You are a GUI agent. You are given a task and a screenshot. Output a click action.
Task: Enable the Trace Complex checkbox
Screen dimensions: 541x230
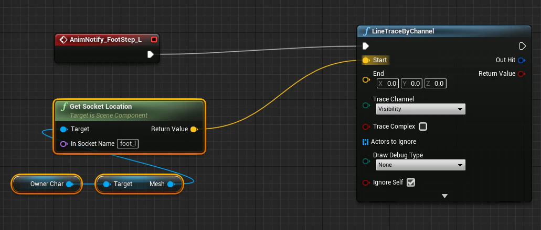click(x=422, y=126)
